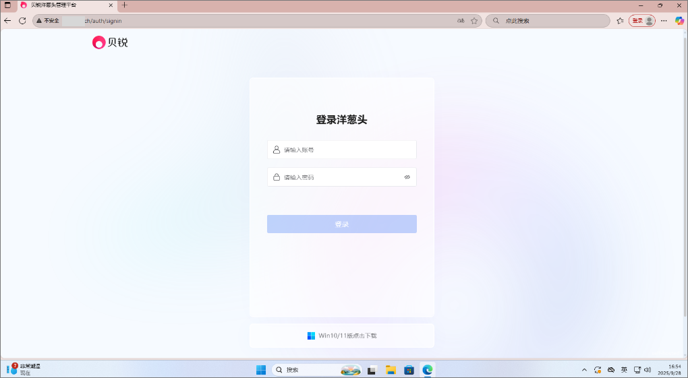Open the browser favorites list icon
The width and height of the screenshot is (688, 378).
(x=620, y=21)
